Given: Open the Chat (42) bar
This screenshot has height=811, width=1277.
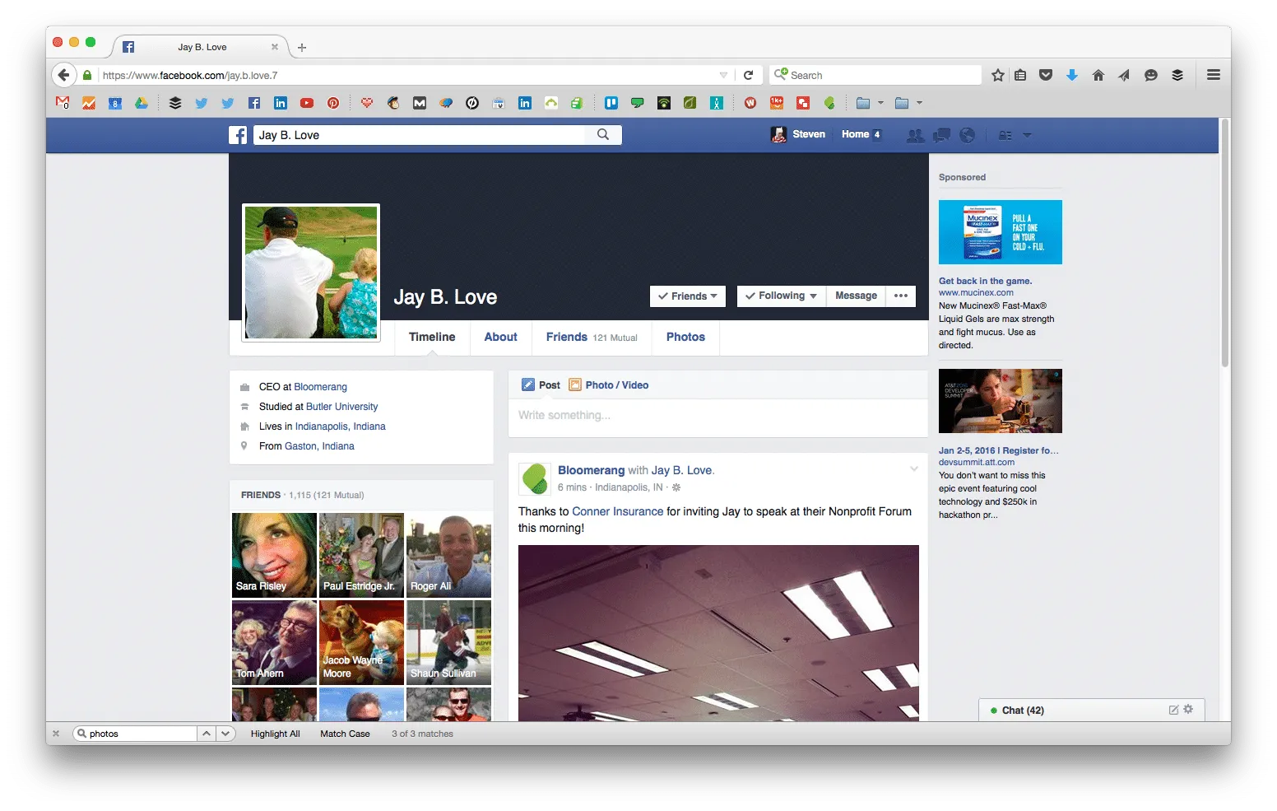Looking at the screenshot, I should pos(1092,711).
